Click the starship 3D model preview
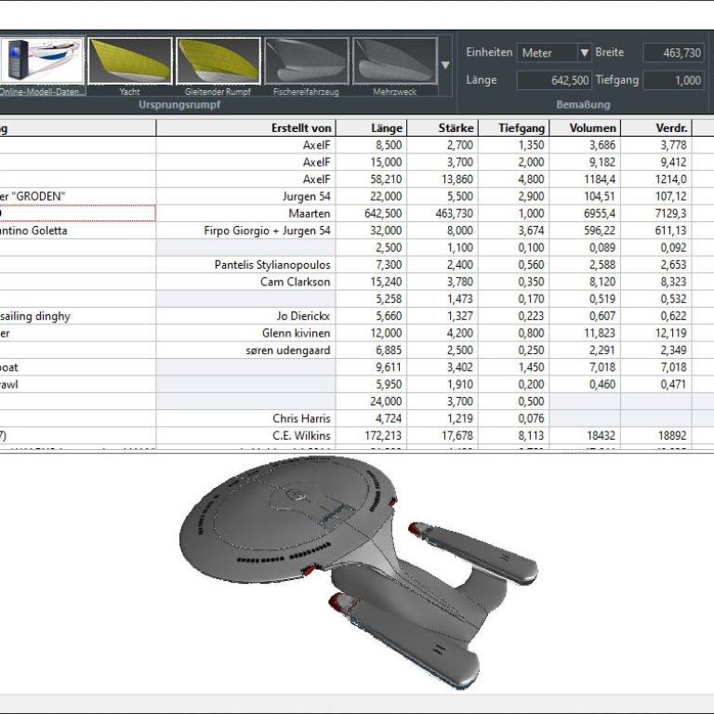This screenshot has width=714, height=714. point(359,572)
